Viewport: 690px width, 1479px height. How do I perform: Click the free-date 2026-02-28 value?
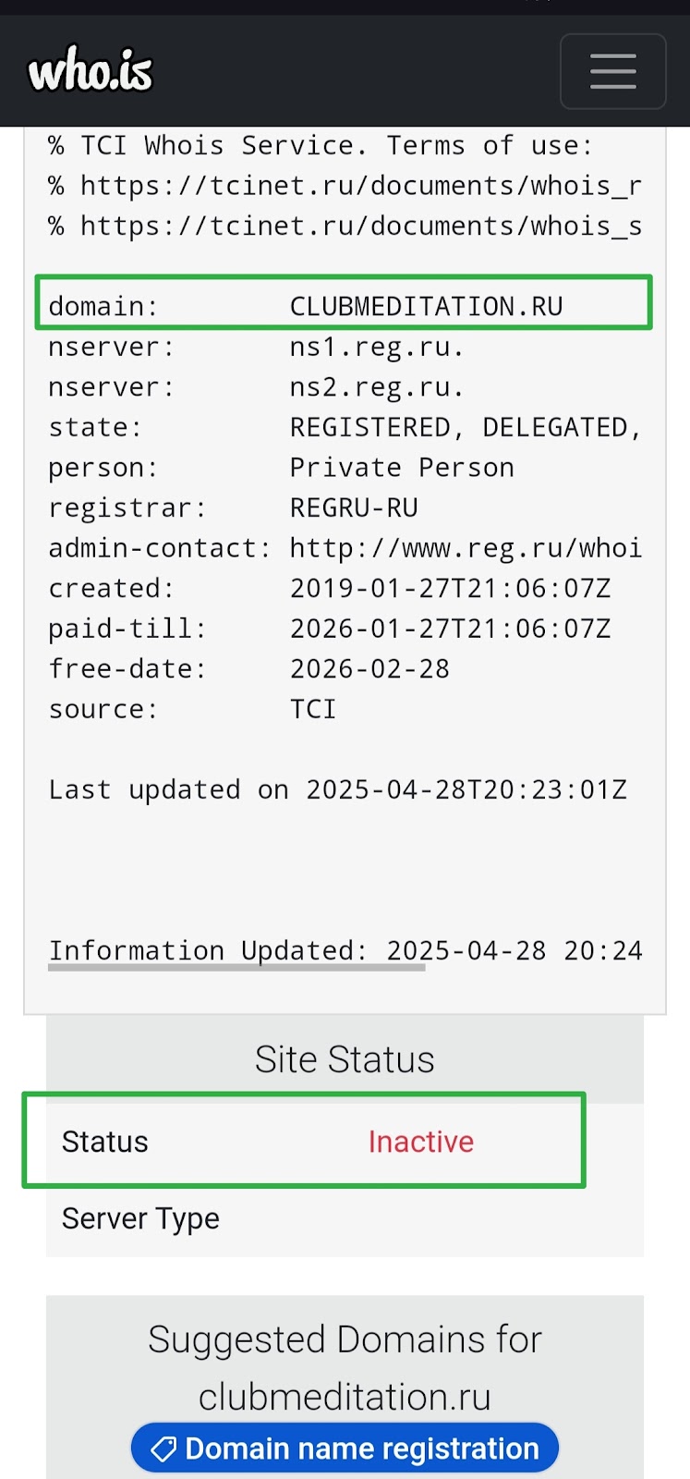click(369, 669)
